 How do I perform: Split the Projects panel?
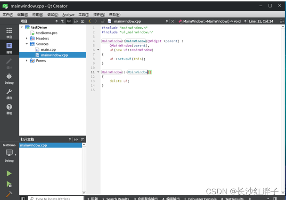(76, 21)
